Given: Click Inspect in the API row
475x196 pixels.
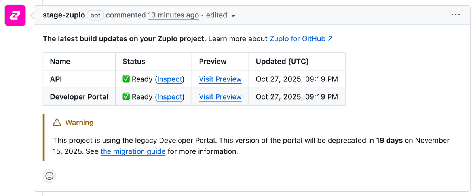Looking at the screenshot, I should [169, 79].
